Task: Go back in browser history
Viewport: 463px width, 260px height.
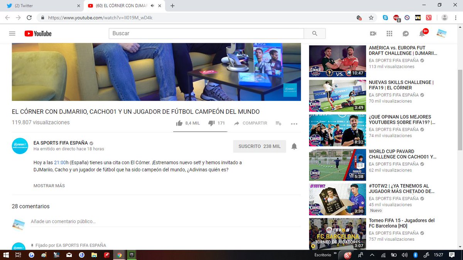Action: point(8,18)
